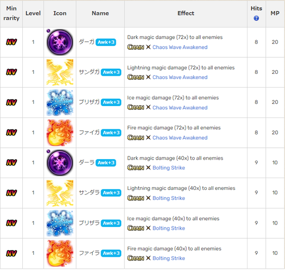The height and width of the screenshot is (270, 285).
Task: Click the NV rarity badge in ブリザガ row
Action: (x=11, y=102)
